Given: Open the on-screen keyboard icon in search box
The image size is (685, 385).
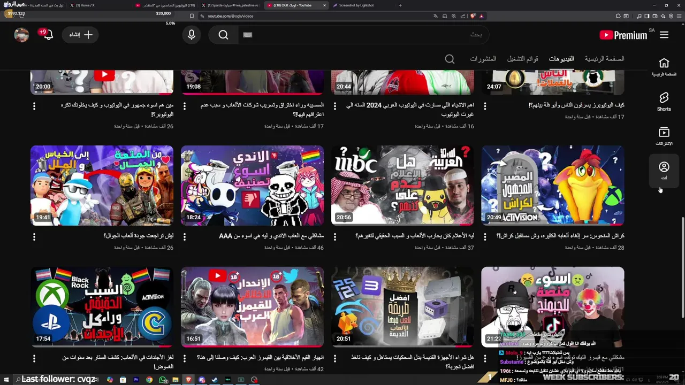Looking at the screenshot, I should 247,35.
